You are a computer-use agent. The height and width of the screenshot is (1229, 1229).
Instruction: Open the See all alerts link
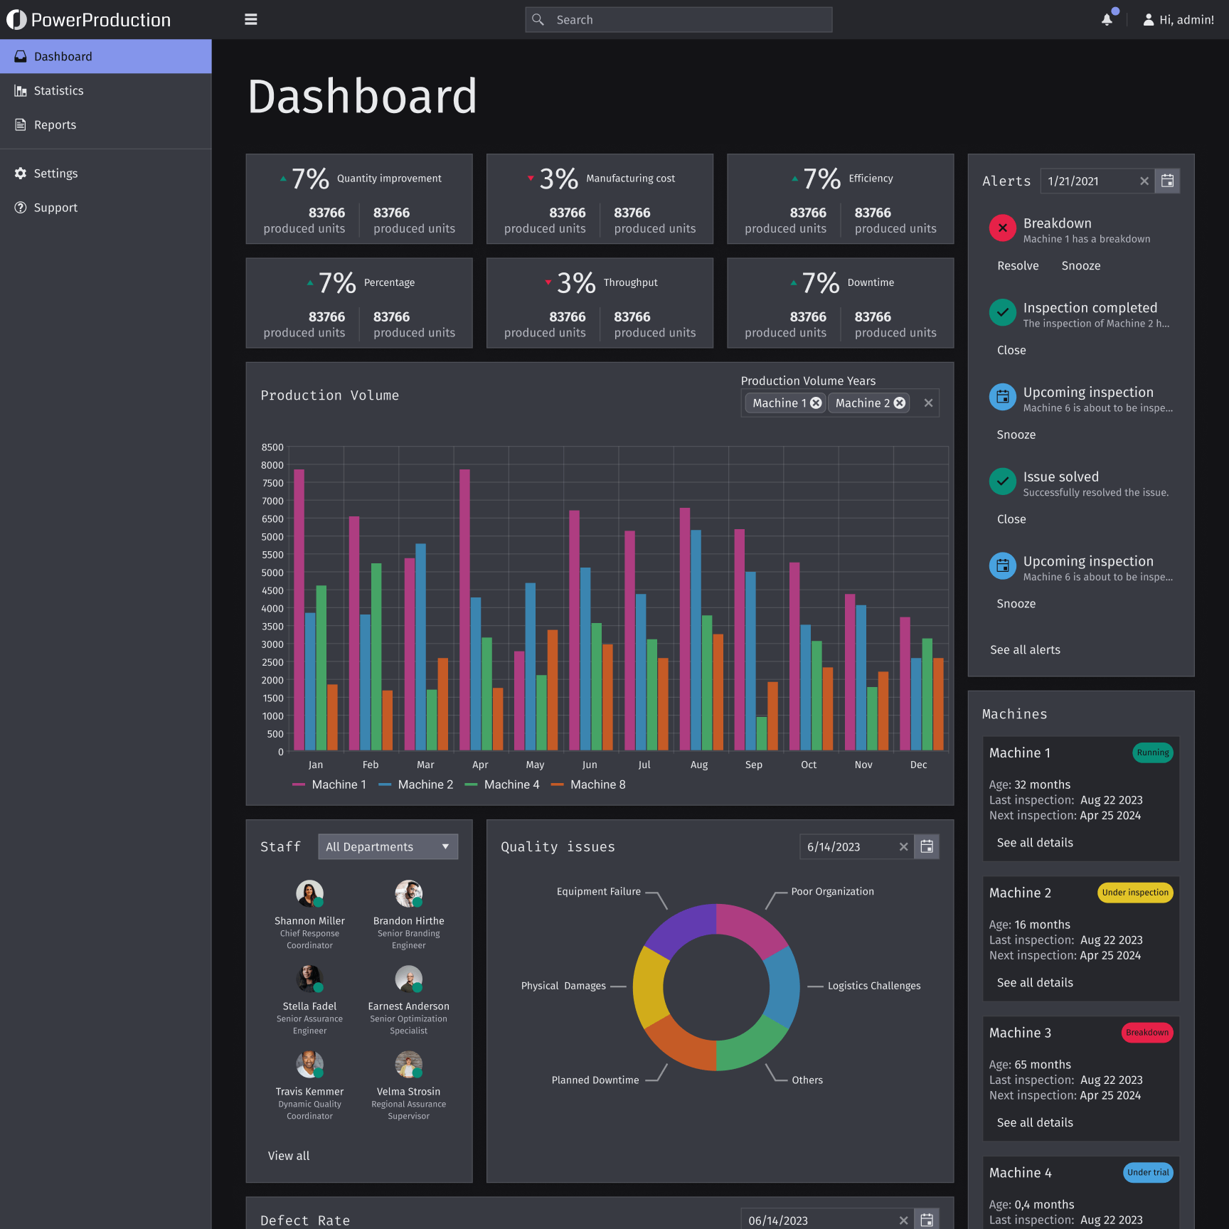click(x=1025, y=649)
